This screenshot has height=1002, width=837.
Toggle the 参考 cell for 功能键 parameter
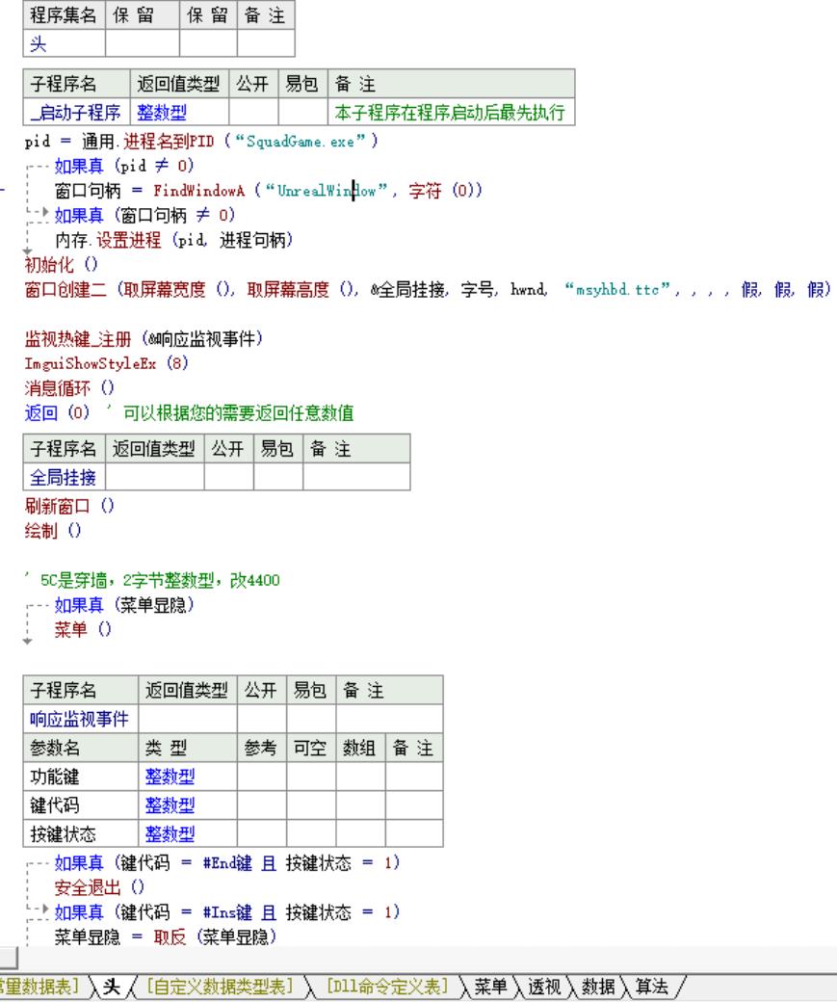[260, 776]
